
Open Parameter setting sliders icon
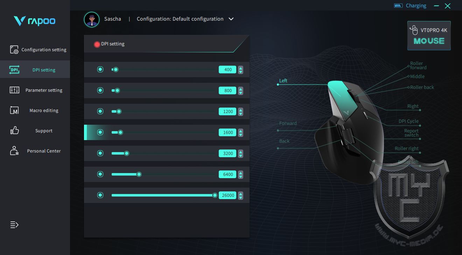tap(14, 90)
